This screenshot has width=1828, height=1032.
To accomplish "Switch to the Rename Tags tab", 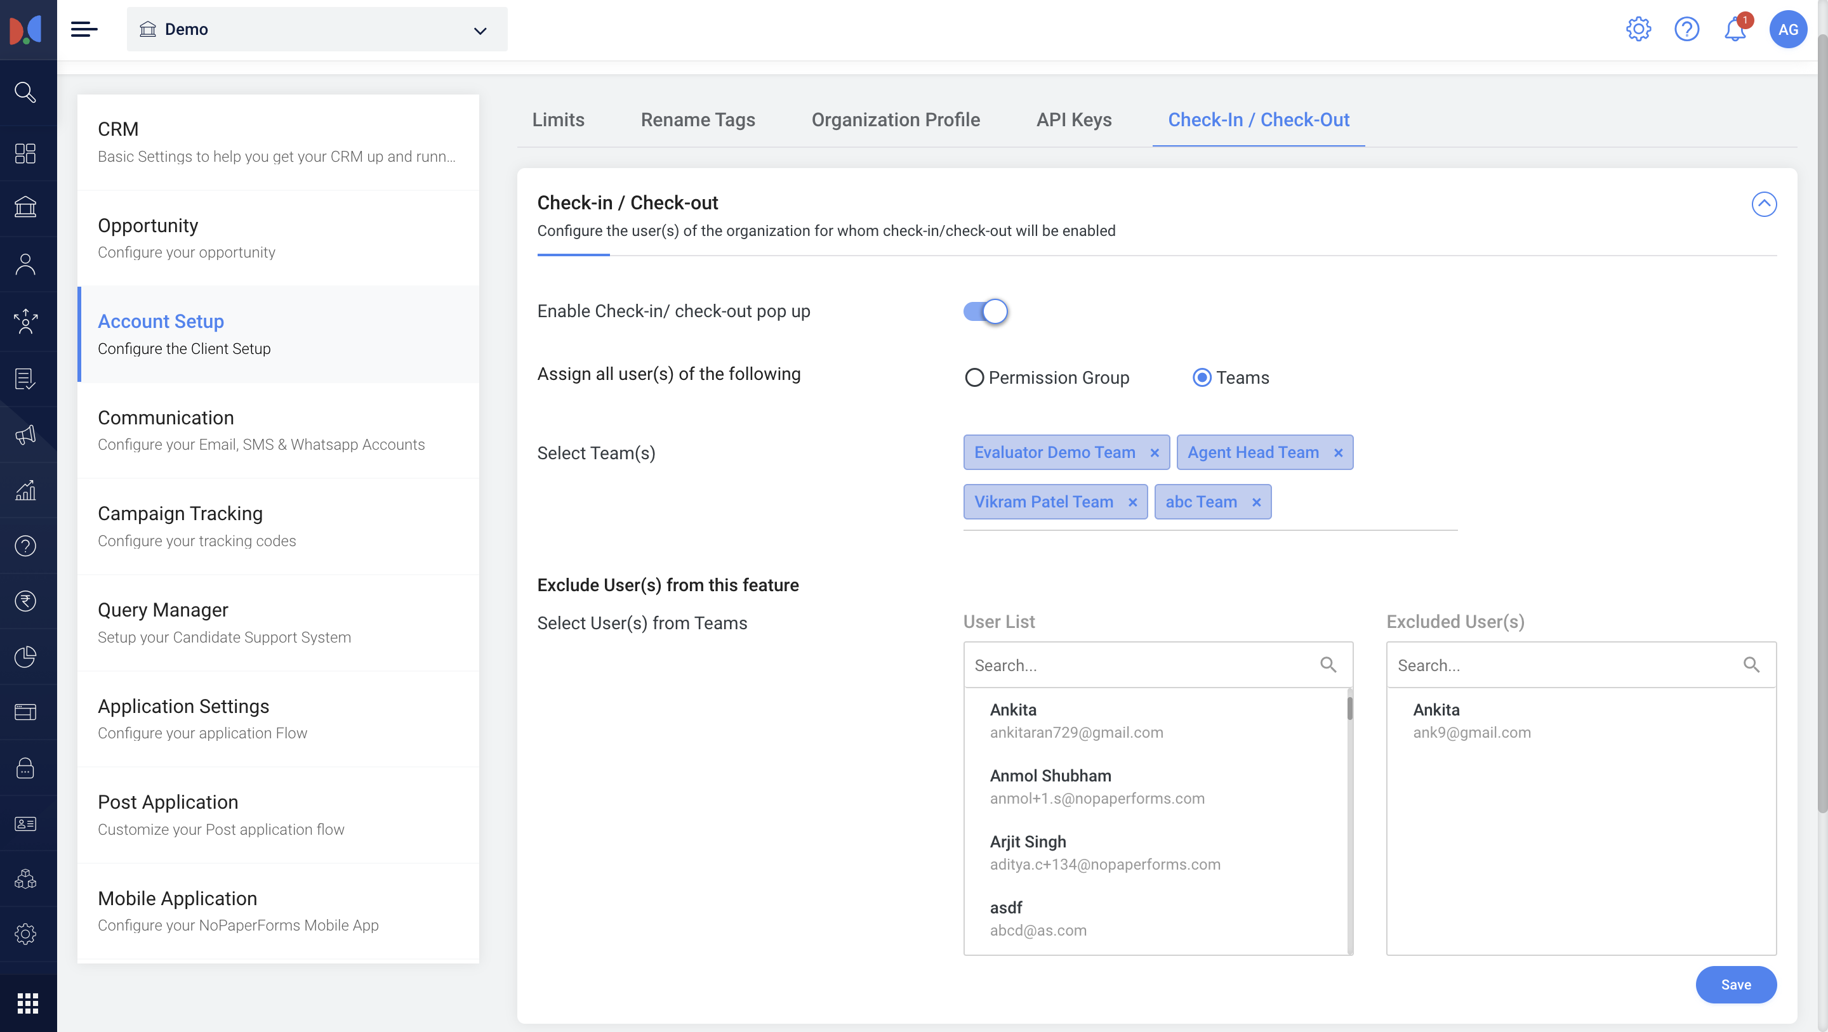I will pos(698,120).
